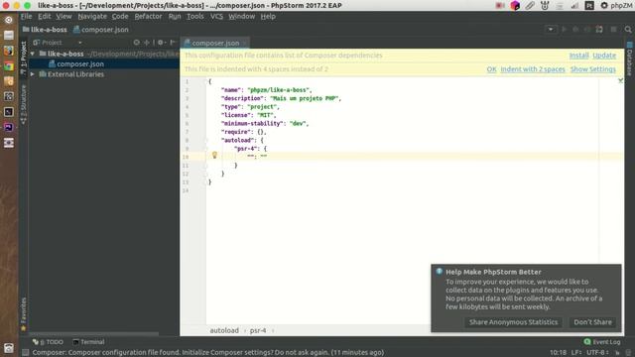Screen dimensions: 635x357
Task: Click the like-a-boss breadcrumb in navigation bar
Action: (45, 30)
